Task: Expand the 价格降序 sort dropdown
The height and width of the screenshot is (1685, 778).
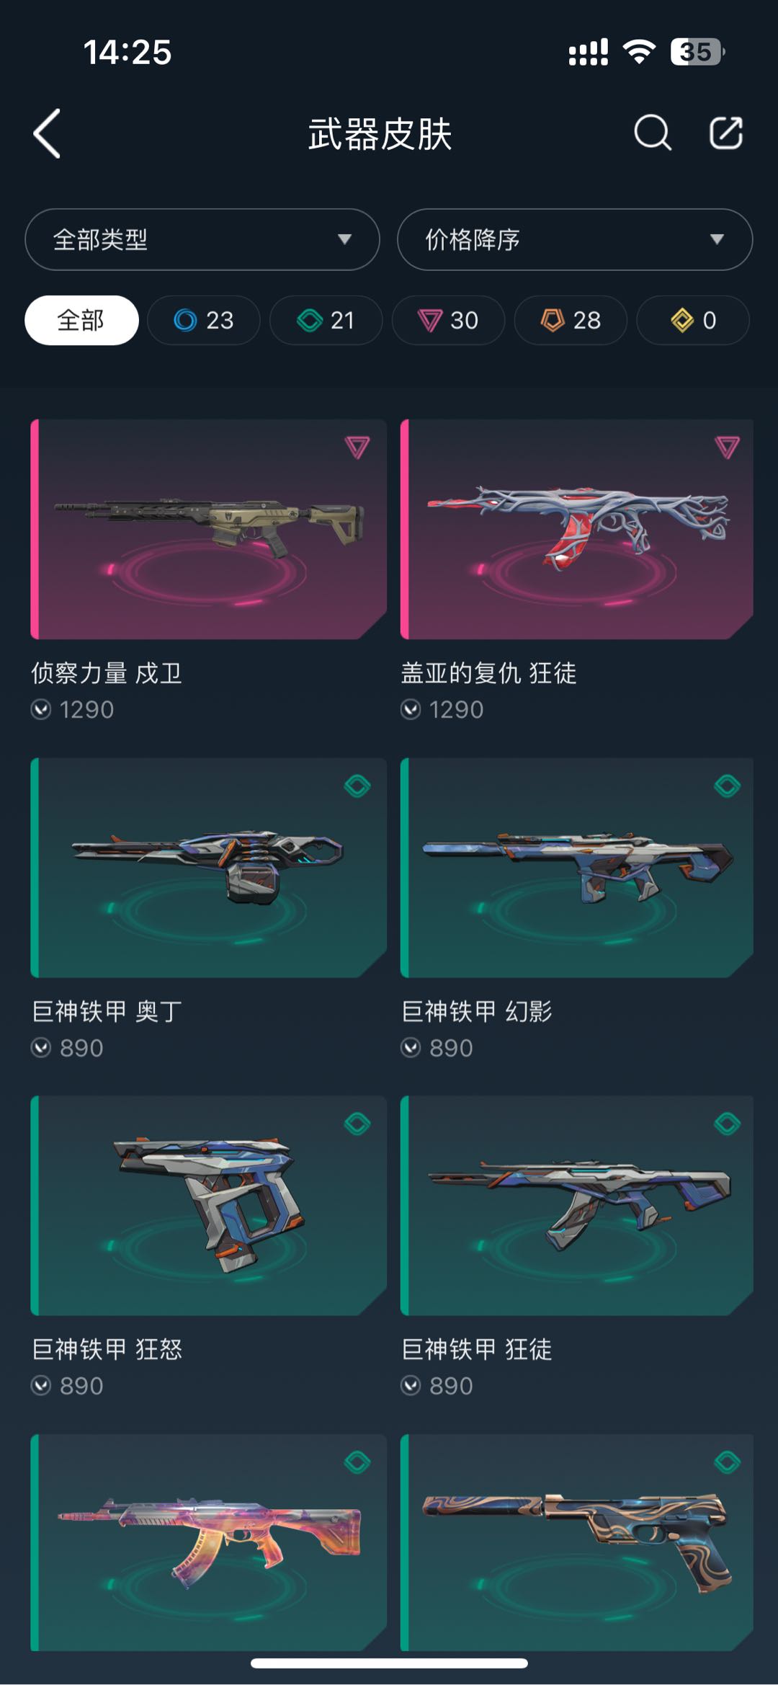Action: [575, 239]
